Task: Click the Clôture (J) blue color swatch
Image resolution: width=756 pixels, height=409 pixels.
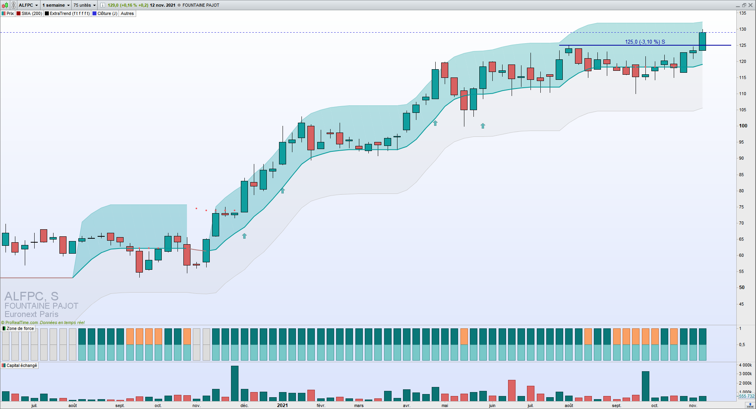Action: click(x=94, y=13)
